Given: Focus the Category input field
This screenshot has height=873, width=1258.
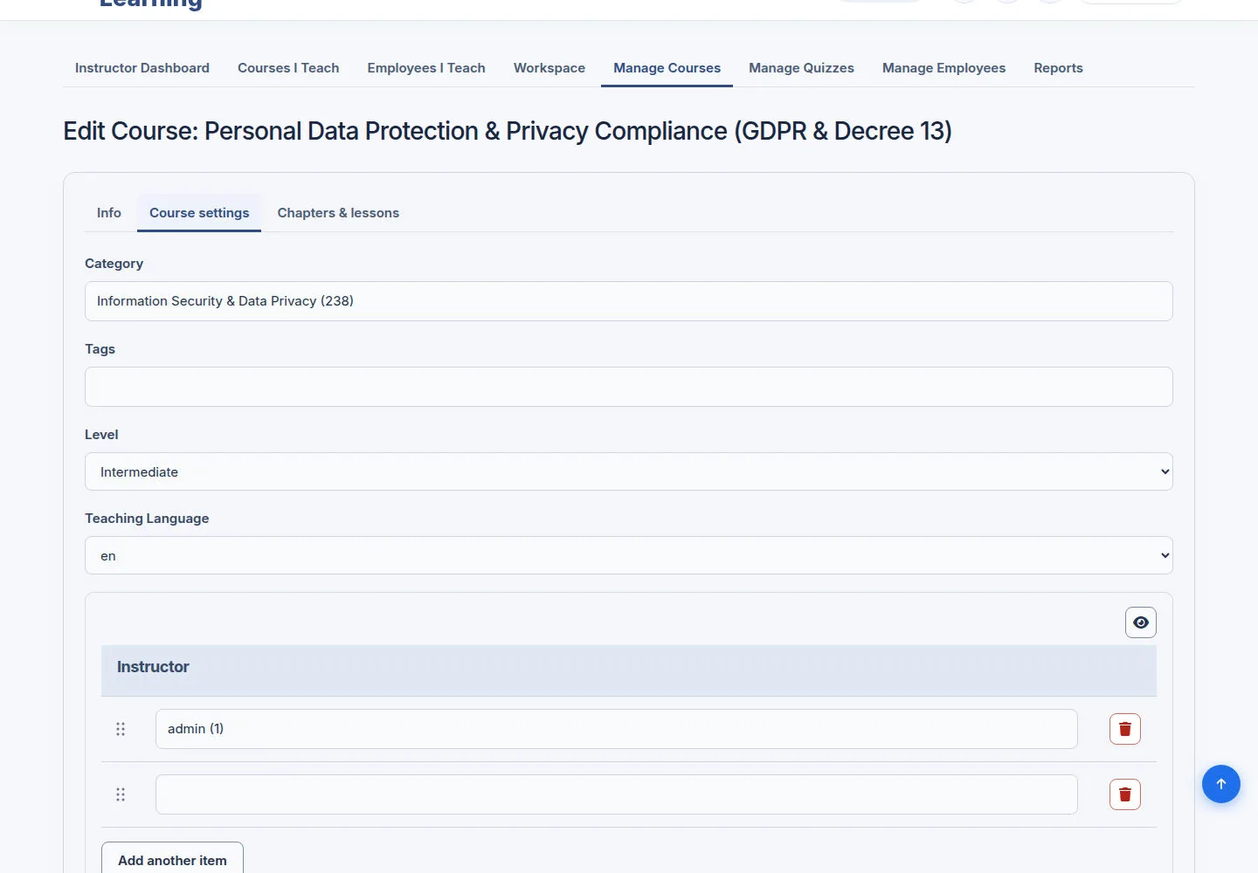Looking at the screenshot, I should 629,301.
